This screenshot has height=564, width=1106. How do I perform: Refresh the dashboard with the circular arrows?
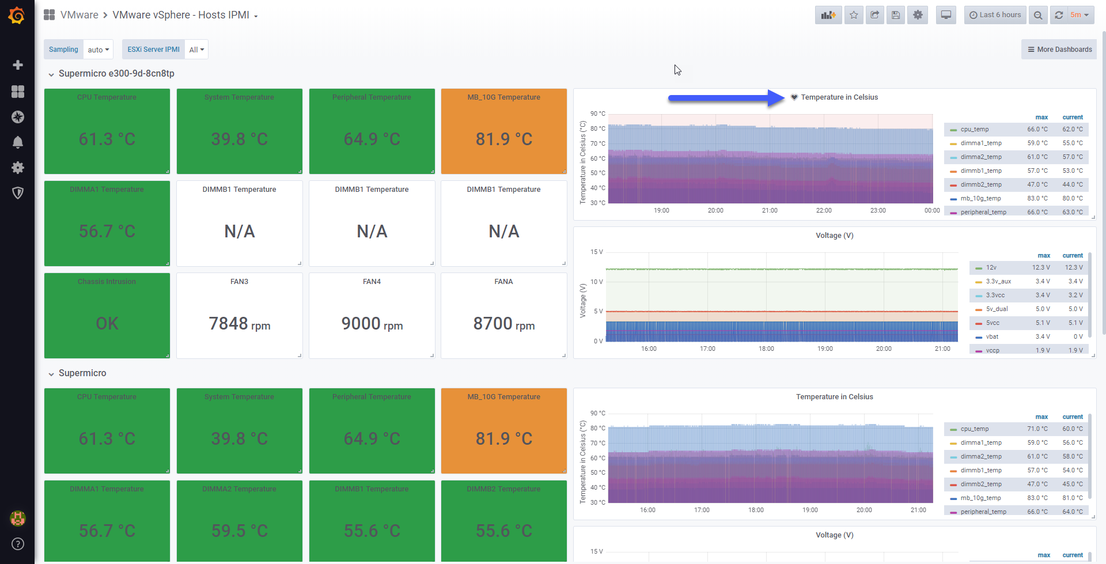click(1059, 15)
